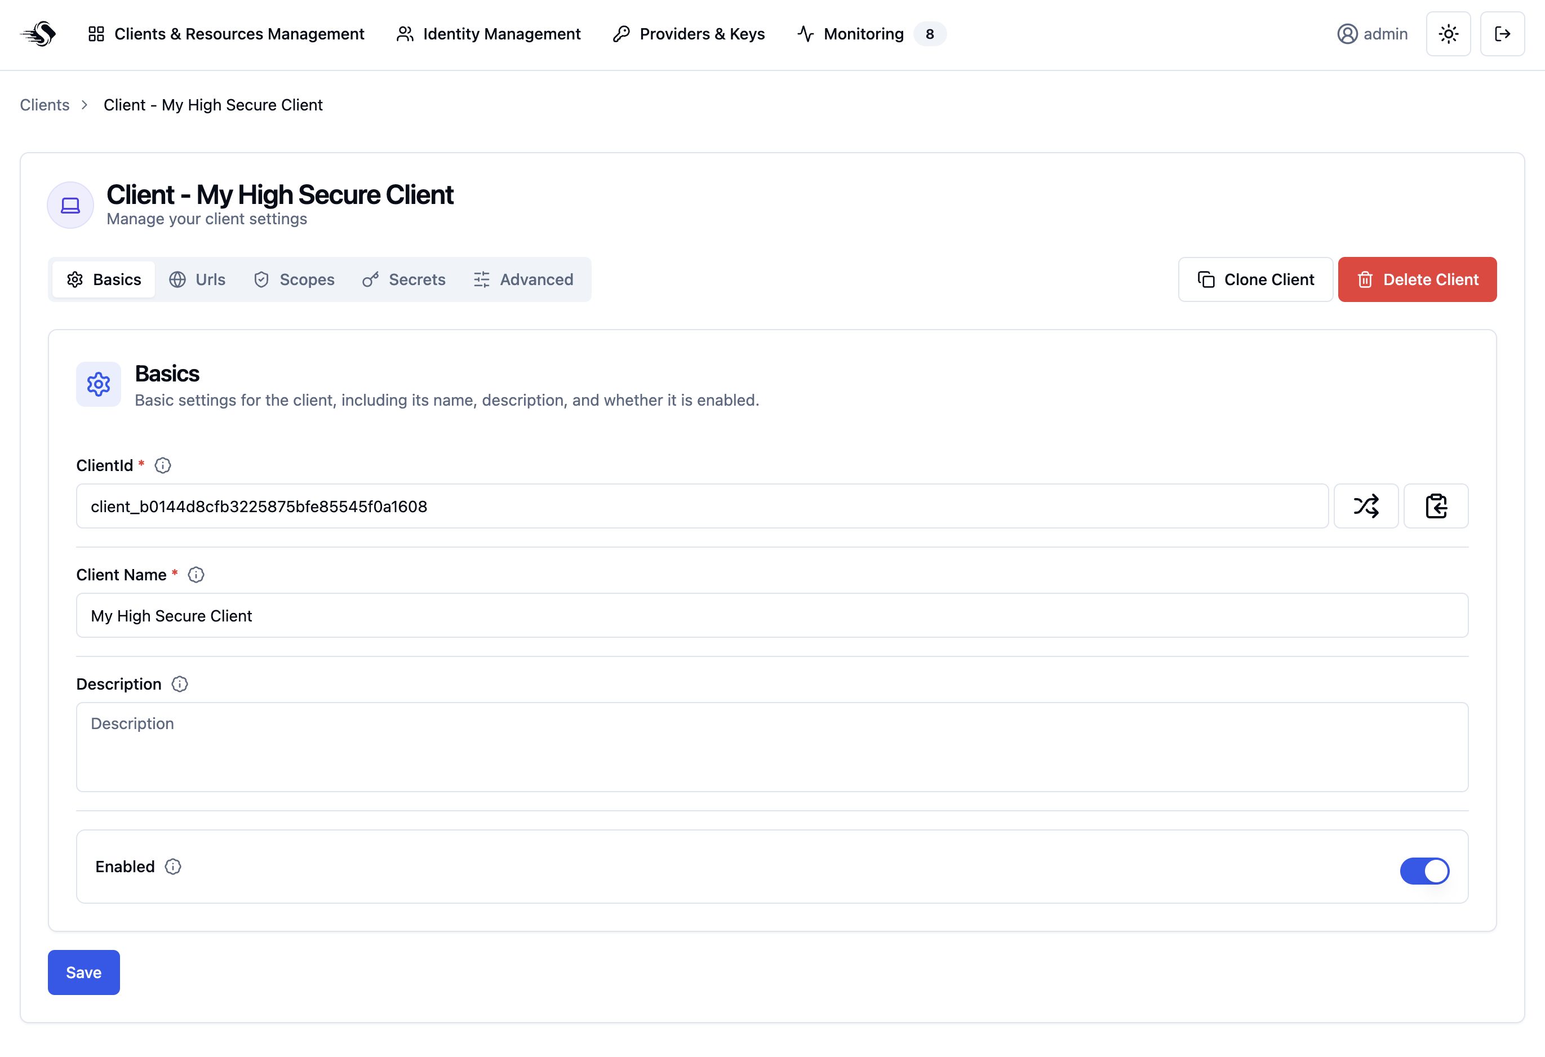The height and width of the screenshot is (1057, 1545).
Task: Toggle light/dark theme sun icon
Action: (x=1449, y=34)
